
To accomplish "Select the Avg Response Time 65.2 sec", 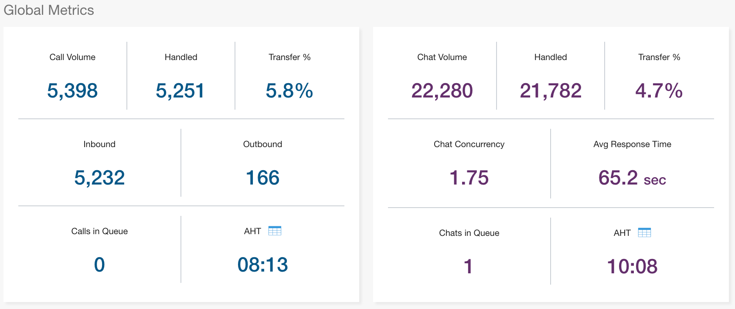I will (x=632, y=178).
